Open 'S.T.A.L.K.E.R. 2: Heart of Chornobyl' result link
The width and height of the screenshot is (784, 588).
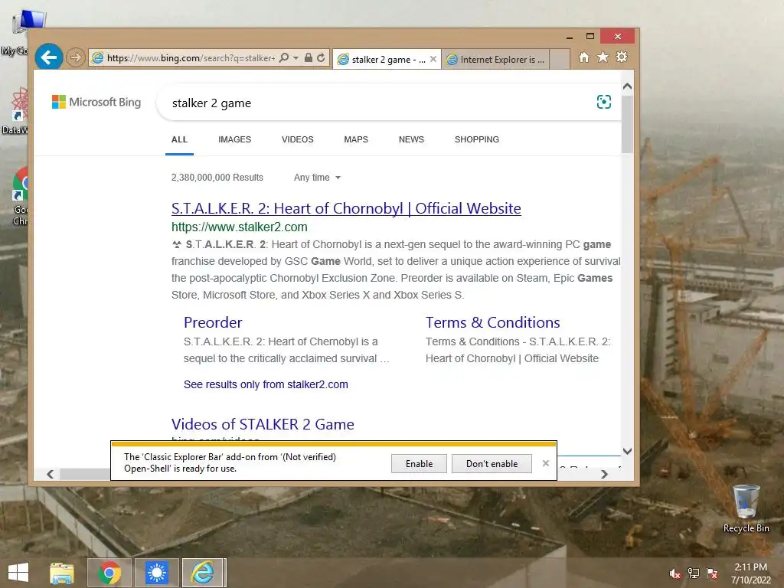click(x=346, y=208)
